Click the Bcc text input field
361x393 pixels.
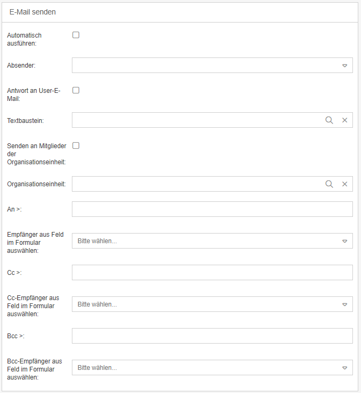click(x=212, y=336)
